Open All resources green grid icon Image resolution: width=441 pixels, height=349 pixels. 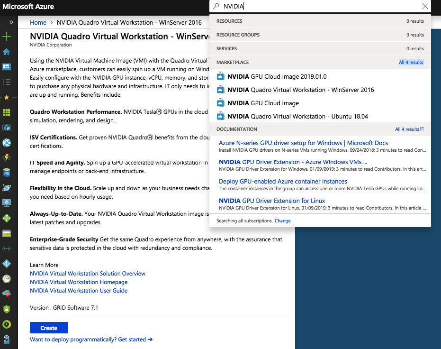pos(7,112)
